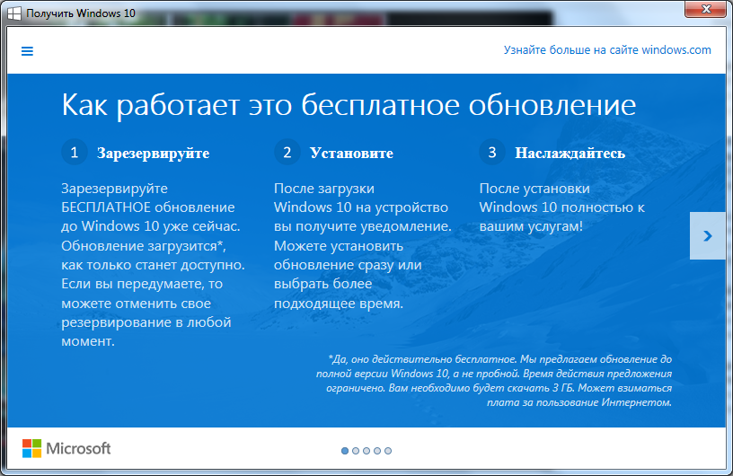Image resolution: width=733 pixels, height=476 pixels.
Task: Click footnote text starting "*Да, оно действительно бесплатное"
Action: pos(494,381)
